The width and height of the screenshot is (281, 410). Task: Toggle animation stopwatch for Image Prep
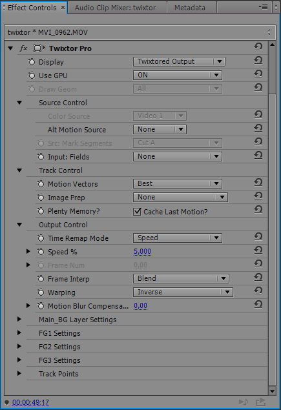(x=41, y=198)
